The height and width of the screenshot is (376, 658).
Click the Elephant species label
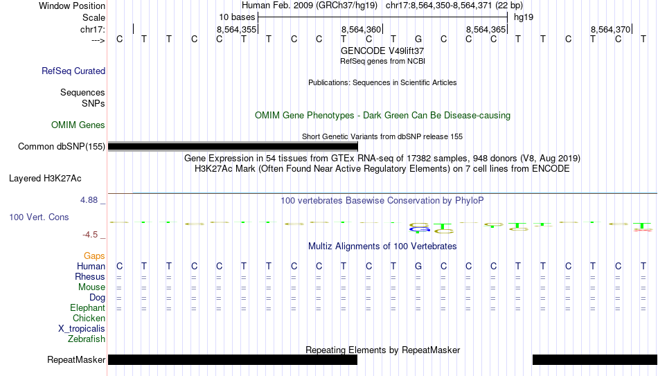tap(88, 308)
